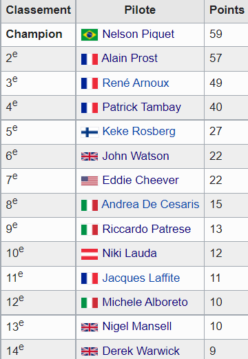Open the René Arnoux driver page
The height and width of the screenshot is (359, 248).
pos(136,83)
